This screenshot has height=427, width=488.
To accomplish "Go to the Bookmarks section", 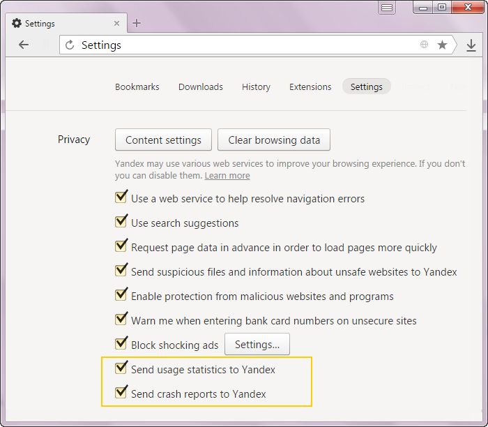I will (137, 87).
